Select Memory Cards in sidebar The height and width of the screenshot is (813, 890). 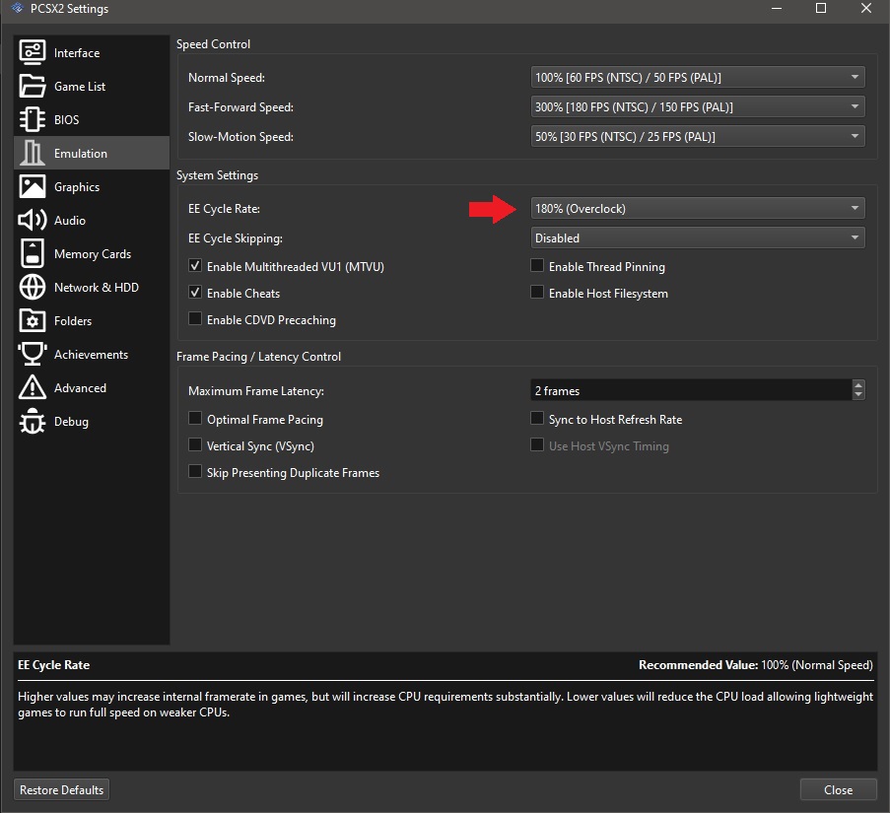point(92,253)
